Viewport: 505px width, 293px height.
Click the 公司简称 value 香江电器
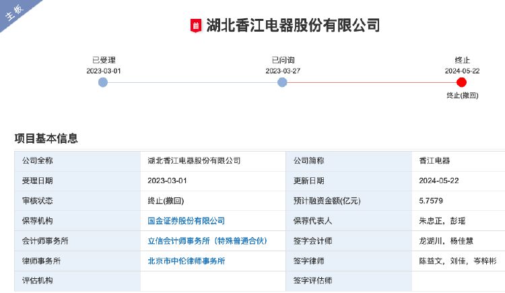click(434, 160)
